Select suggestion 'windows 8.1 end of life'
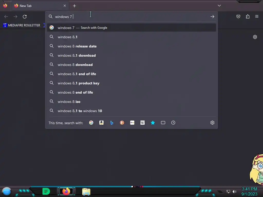Image resolution: width=263 pixels, height=197 pixels. (x=131, y=74)
